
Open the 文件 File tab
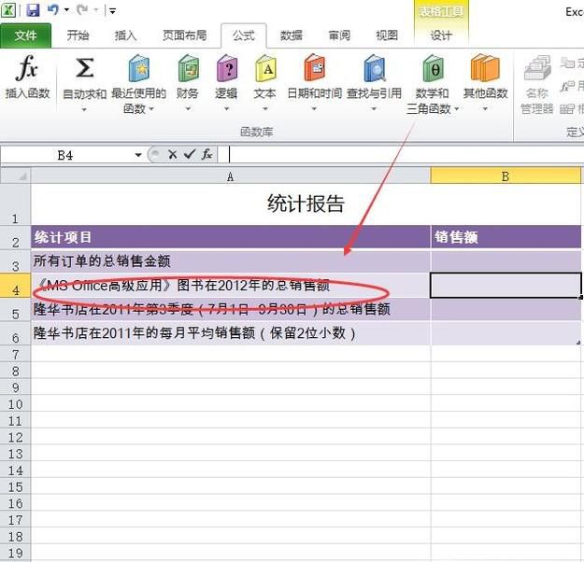pyautogui.click(x=26, y=35)
